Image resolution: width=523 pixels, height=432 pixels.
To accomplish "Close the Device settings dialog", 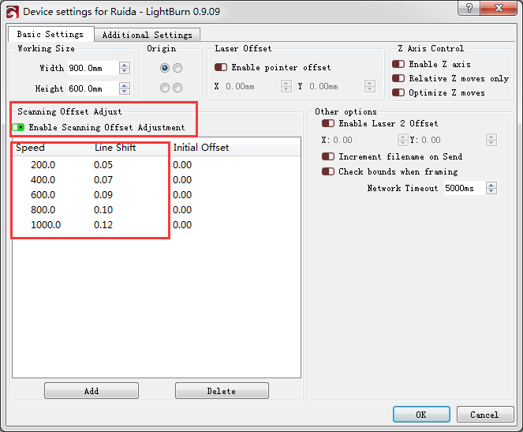I will point(499,8).
